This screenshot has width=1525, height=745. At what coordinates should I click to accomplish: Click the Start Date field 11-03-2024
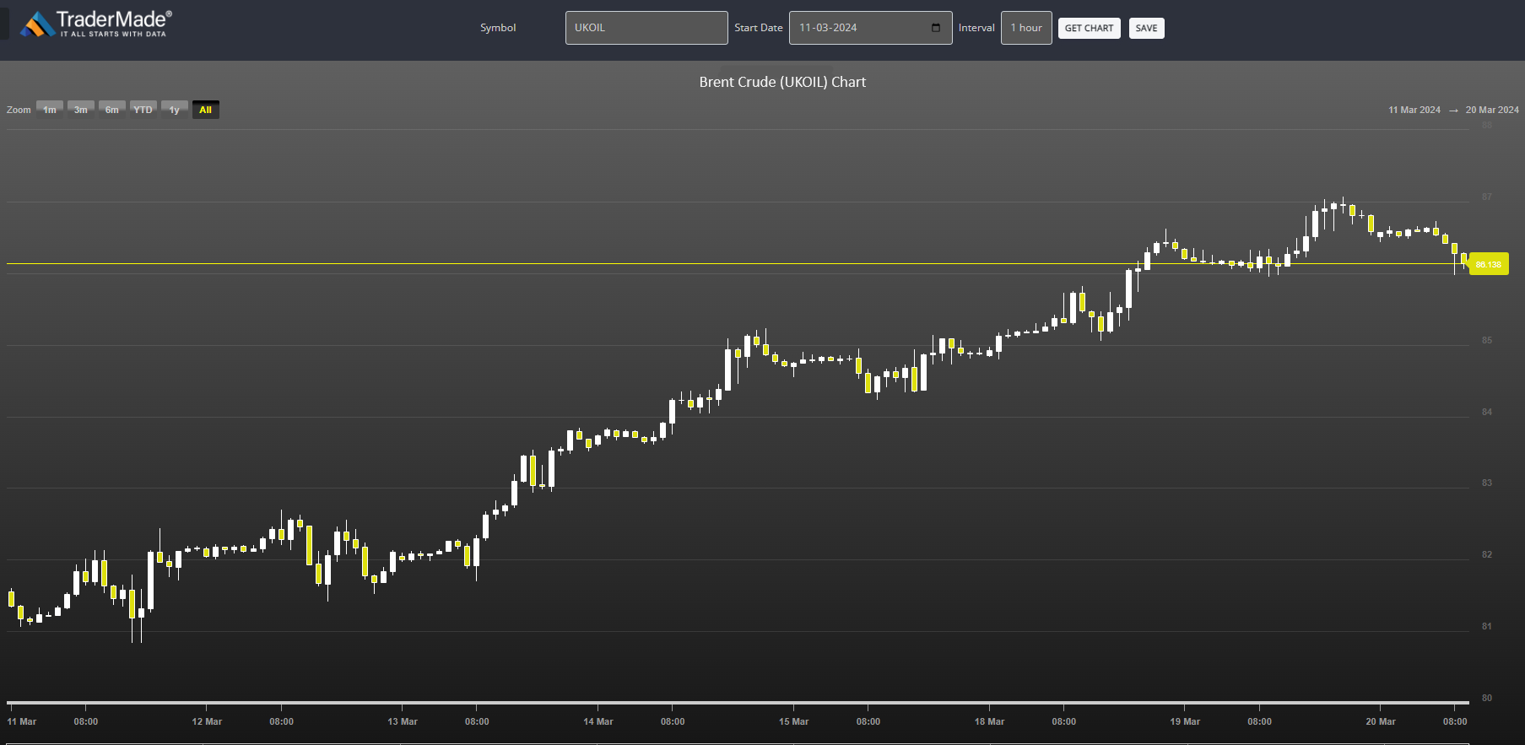[x=870, y=28]
